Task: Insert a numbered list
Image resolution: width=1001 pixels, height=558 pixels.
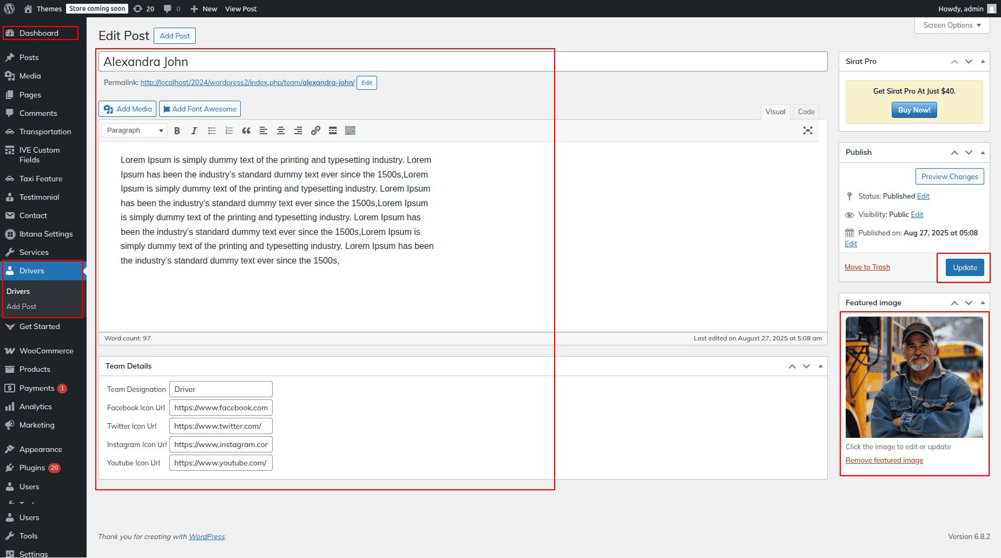Action: pos(229,130)
